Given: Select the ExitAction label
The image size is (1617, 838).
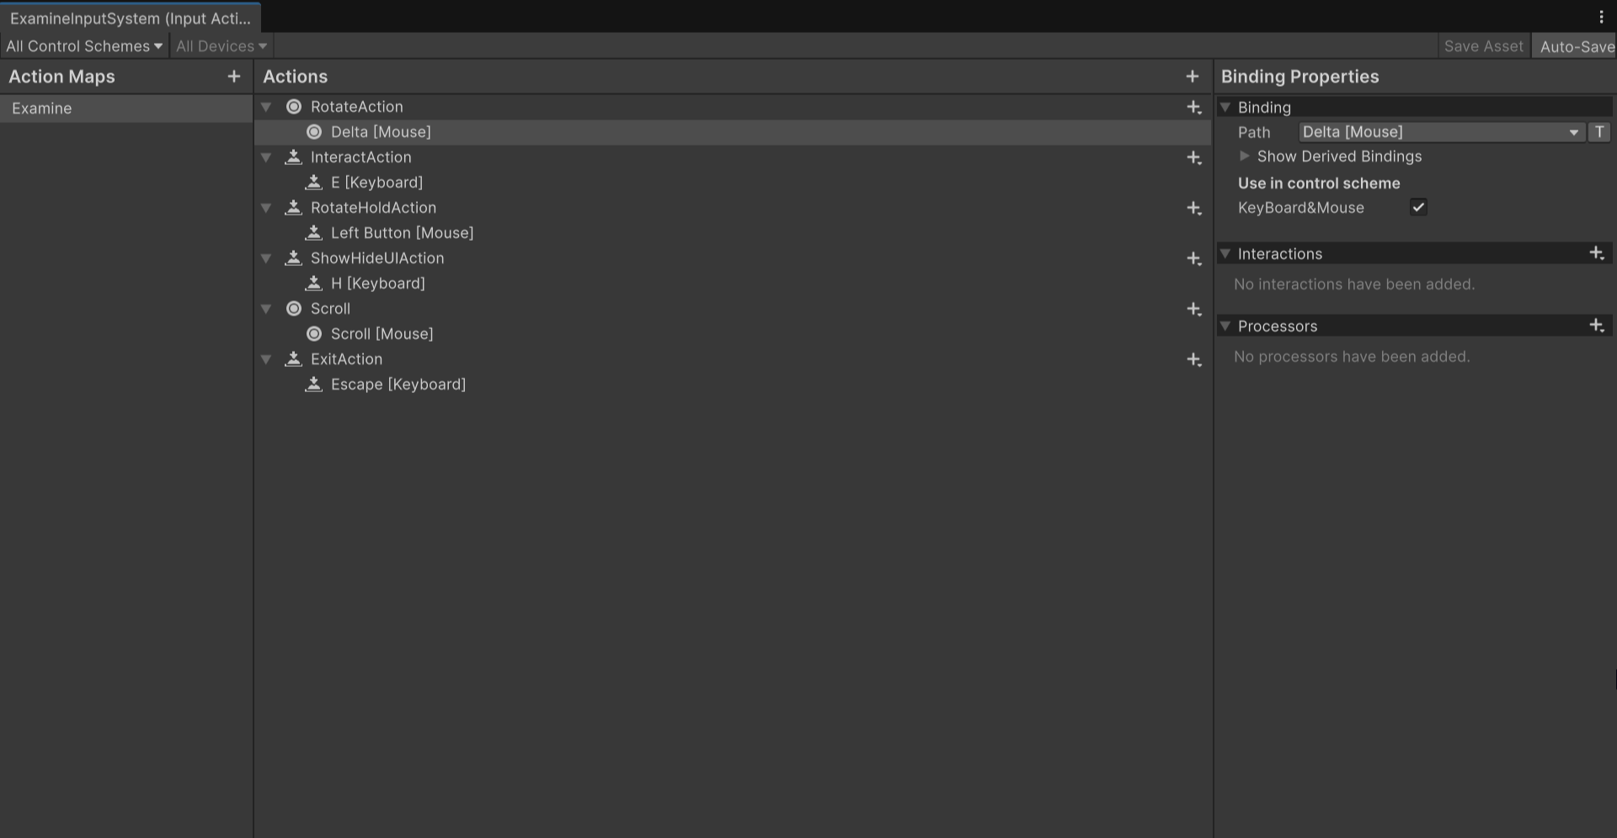Looking at the screenshot, I should click(x=347, y=359).
